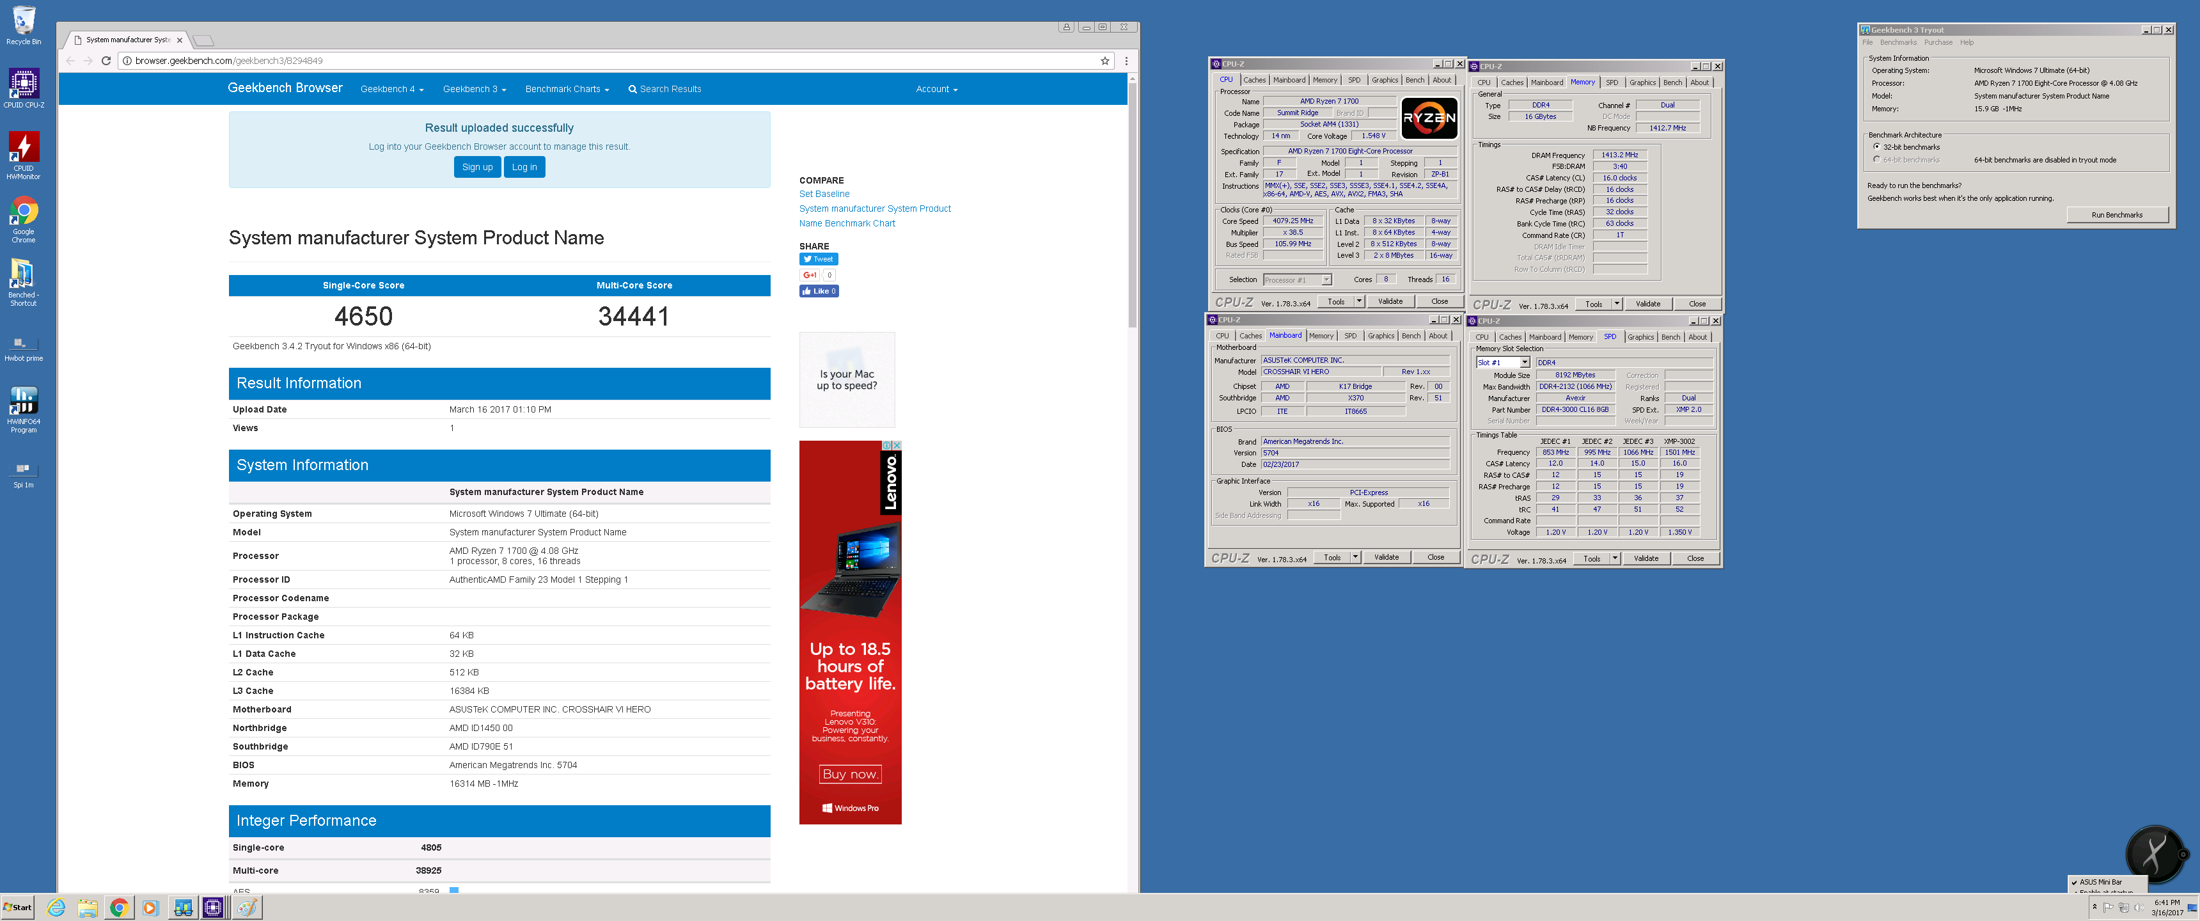
Task: Bookmark this page with the star icon
Action: tap(1104, 61)
